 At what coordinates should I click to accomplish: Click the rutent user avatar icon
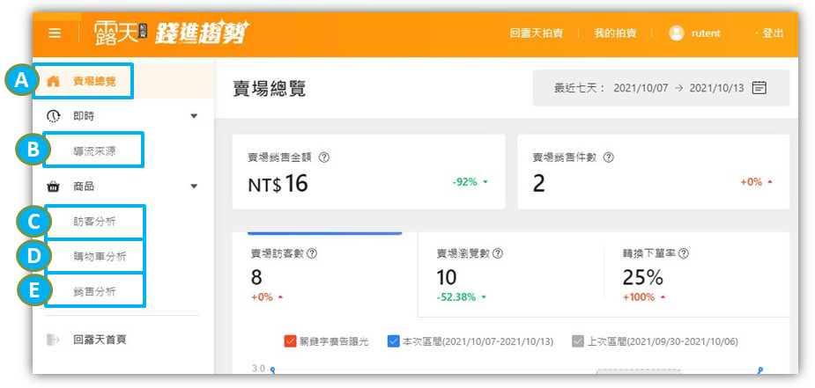(x=677, y=33)
